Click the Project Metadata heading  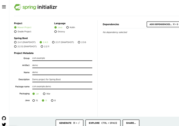tap(24, 53)
